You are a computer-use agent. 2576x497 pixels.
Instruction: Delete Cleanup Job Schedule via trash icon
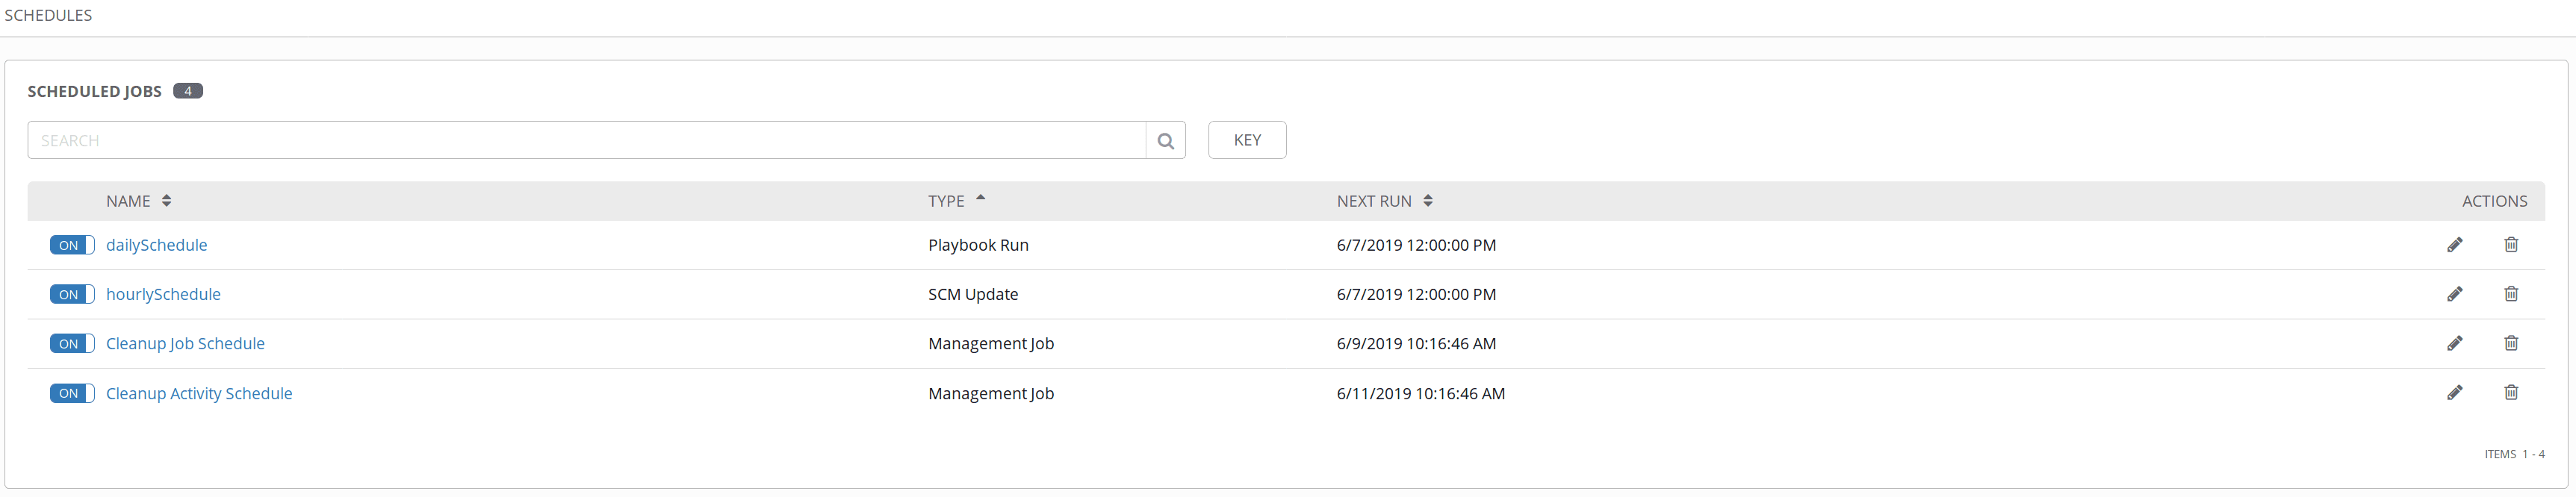2510,343
